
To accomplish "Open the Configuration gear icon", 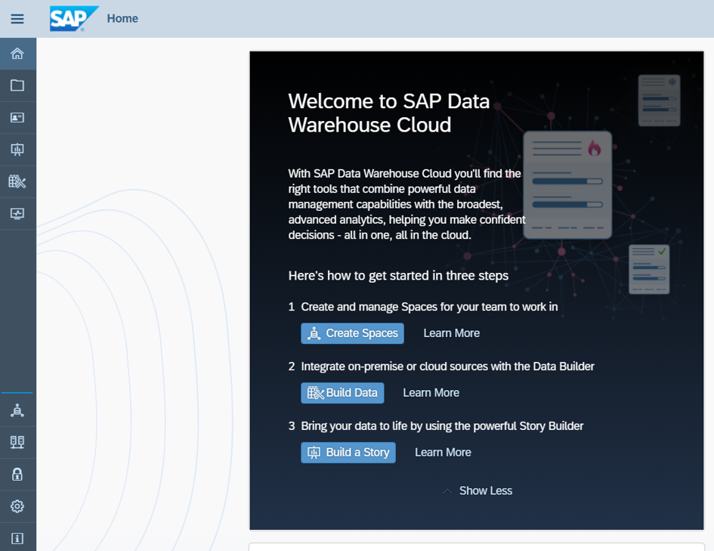I will [18, 506].
